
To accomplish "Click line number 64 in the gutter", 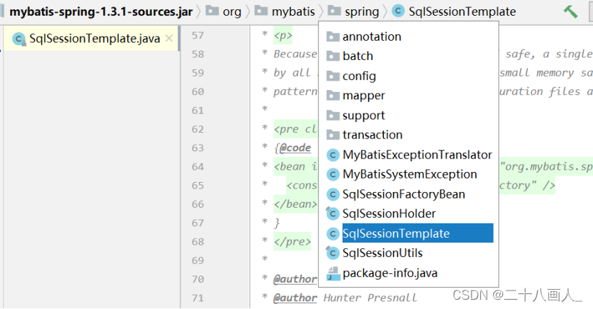I will (x=198, y=167).
